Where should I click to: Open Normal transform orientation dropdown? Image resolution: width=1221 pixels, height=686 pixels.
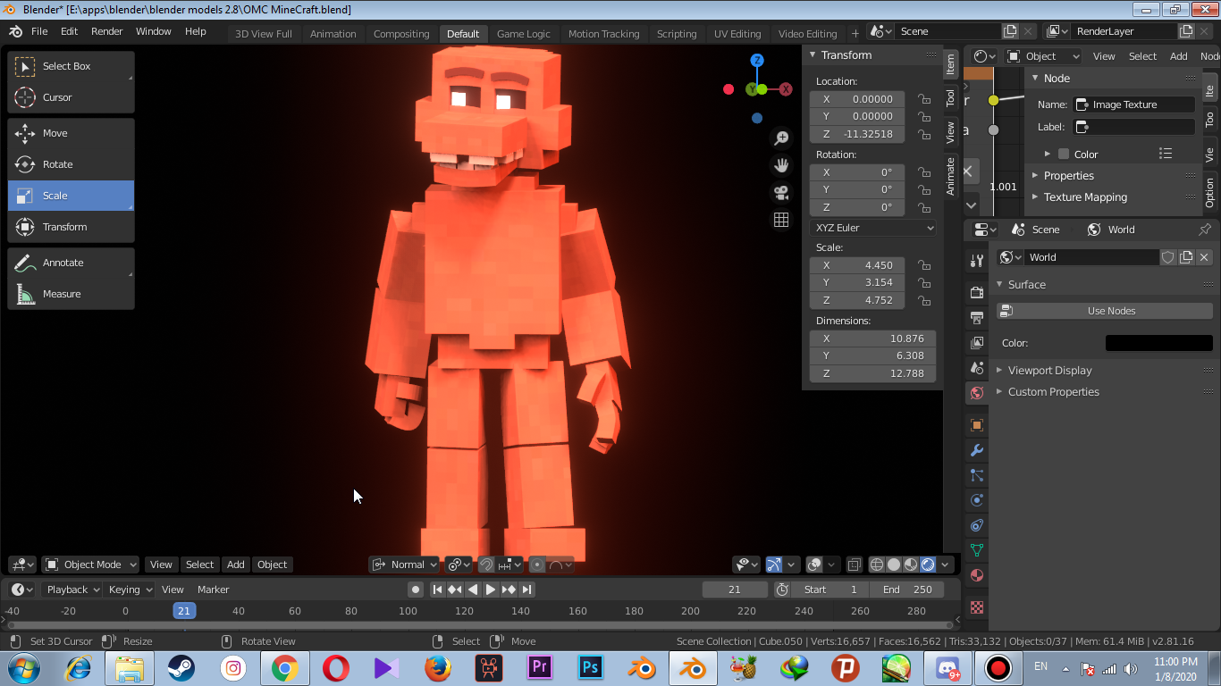pos(404,565)
